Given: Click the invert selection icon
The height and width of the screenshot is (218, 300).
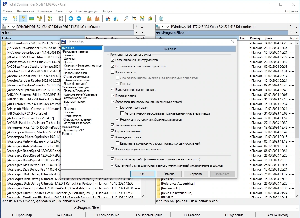Looking at the screenshot, I should coord(60,18).
